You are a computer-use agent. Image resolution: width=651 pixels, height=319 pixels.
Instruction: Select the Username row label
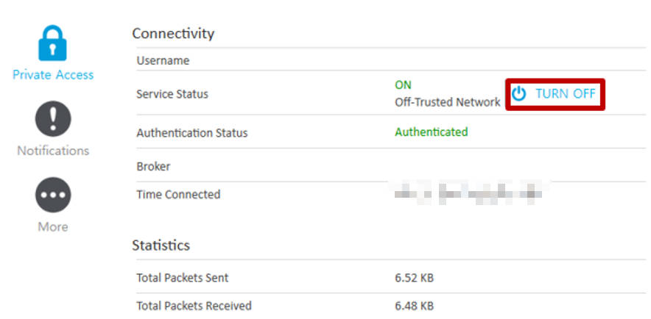(163, 60)
